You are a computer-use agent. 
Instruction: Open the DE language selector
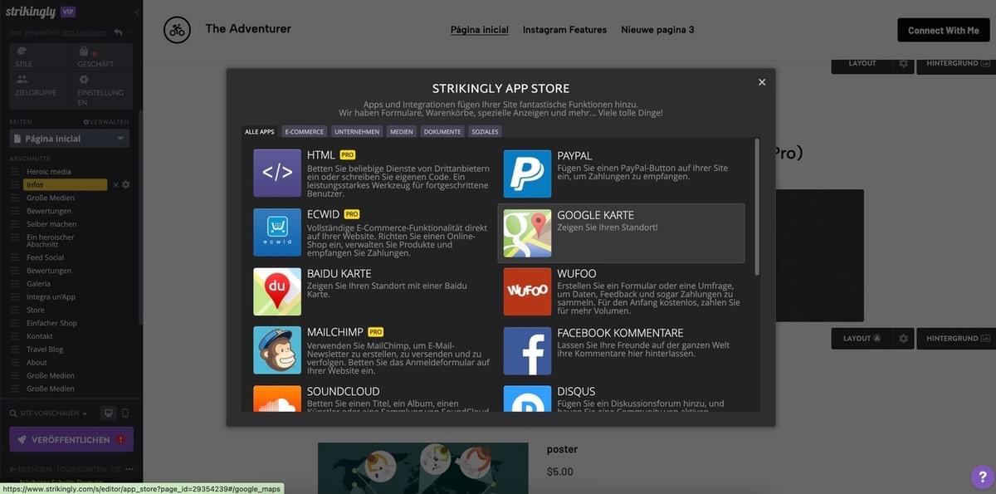point(115,469)
